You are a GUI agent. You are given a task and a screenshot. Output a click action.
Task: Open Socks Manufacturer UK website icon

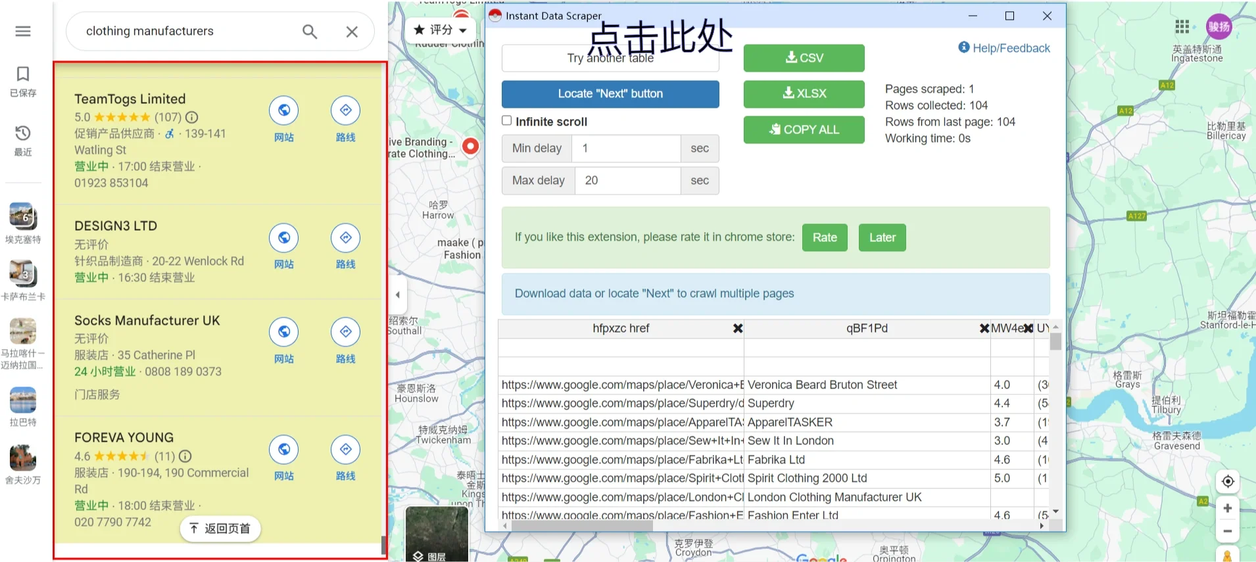click(x=284, y=332)
